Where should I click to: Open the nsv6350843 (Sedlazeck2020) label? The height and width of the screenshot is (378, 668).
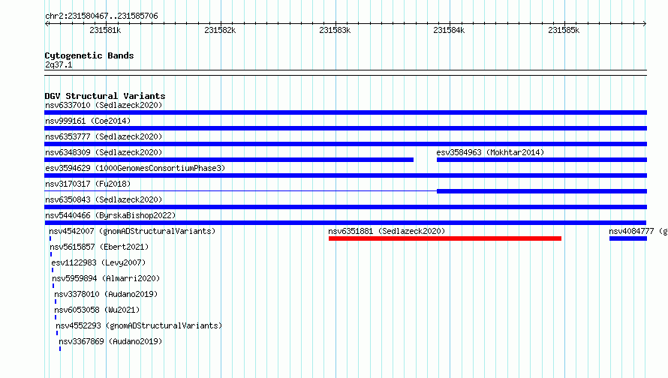[104, 199]
